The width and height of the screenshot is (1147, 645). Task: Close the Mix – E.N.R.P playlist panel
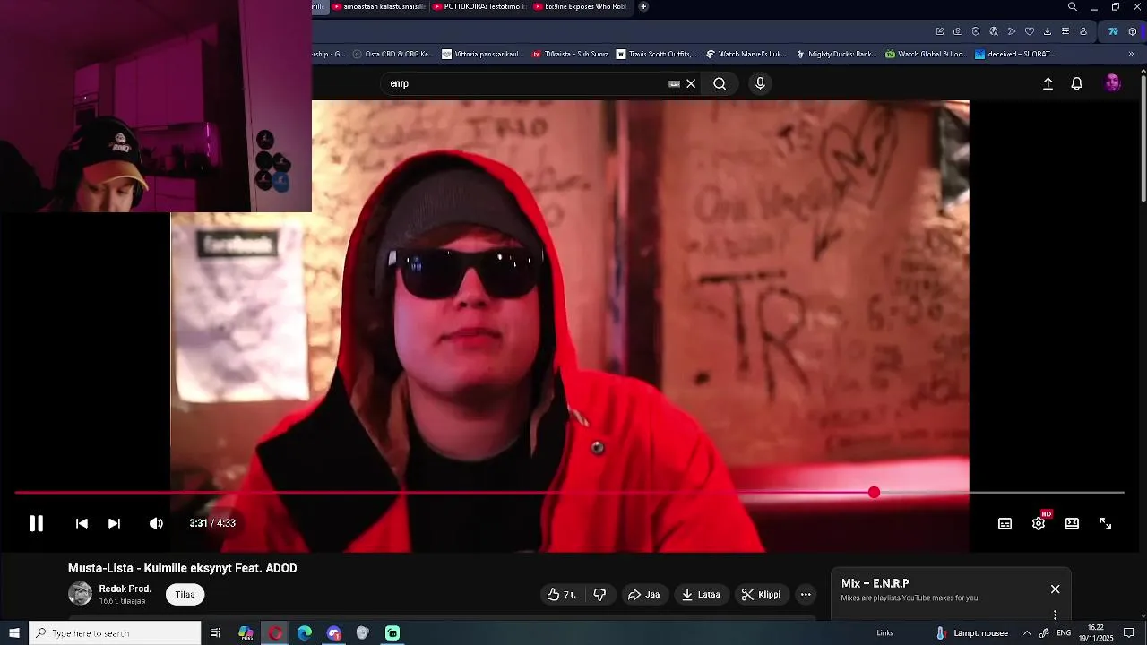(1055, 589)
